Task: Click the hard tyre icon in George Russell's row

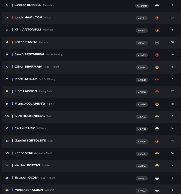Action: 157,6
